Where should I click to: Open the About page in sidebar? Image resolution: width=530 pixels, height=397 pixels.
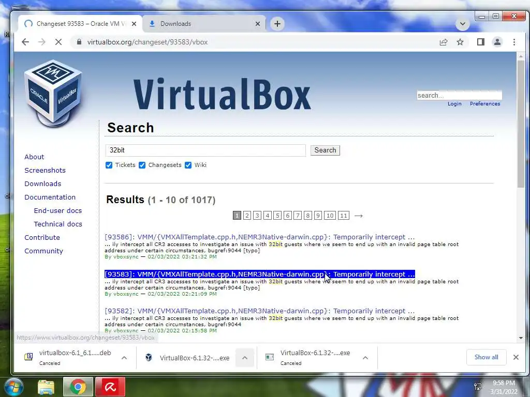click(x=34, y=157)
